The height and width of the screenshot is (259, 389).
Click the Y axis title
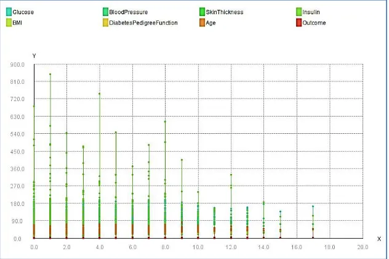pos(34,56)
